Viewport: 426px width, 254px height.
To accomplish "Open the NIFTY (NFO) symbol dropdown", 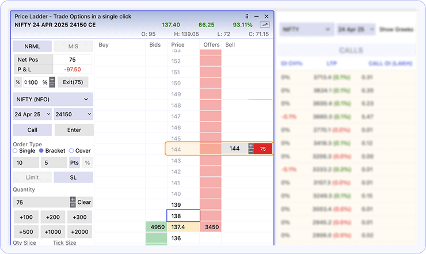I will click(x=52, y=99).
